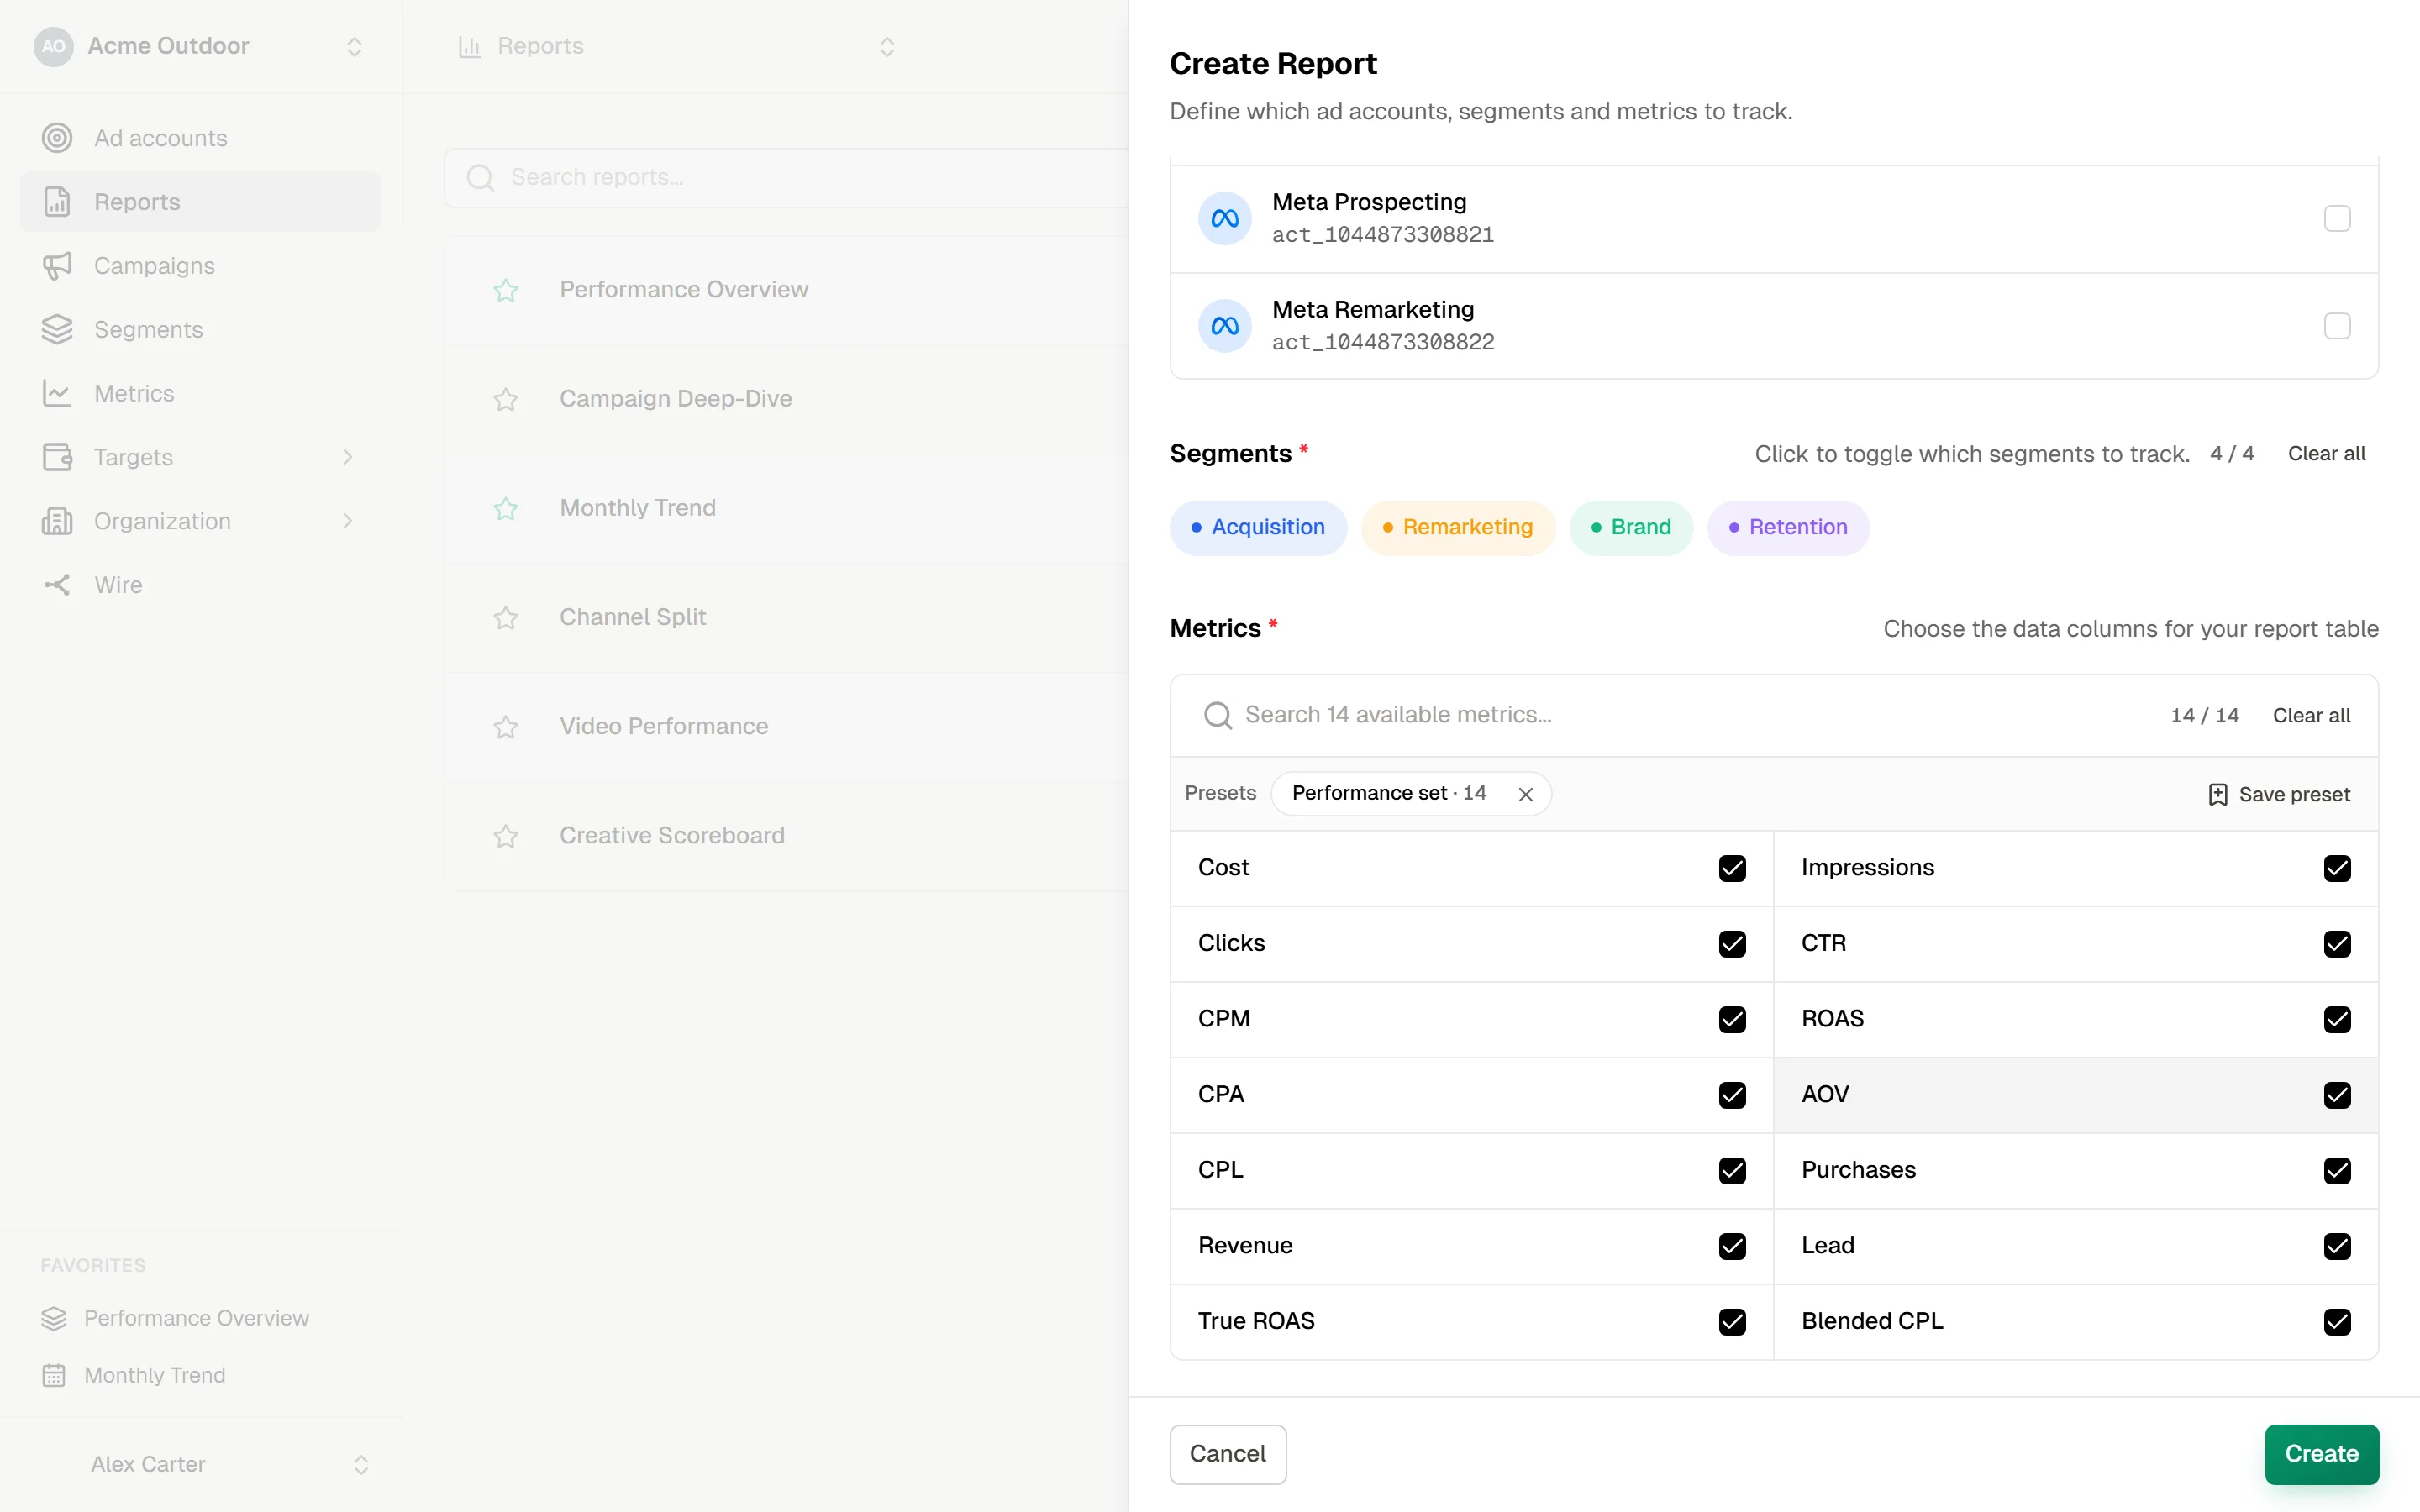
Task: Expand the Targets submenu chevron
Action: click(x=347, y=457)
